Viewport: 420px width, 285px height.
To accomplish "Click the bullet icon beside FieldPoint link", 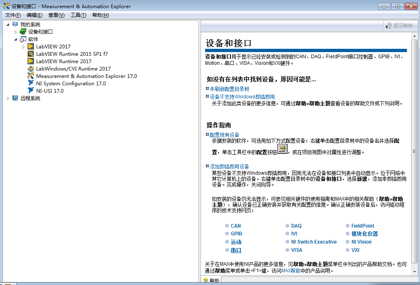I will pyautogui.click(x=347, y=226).
